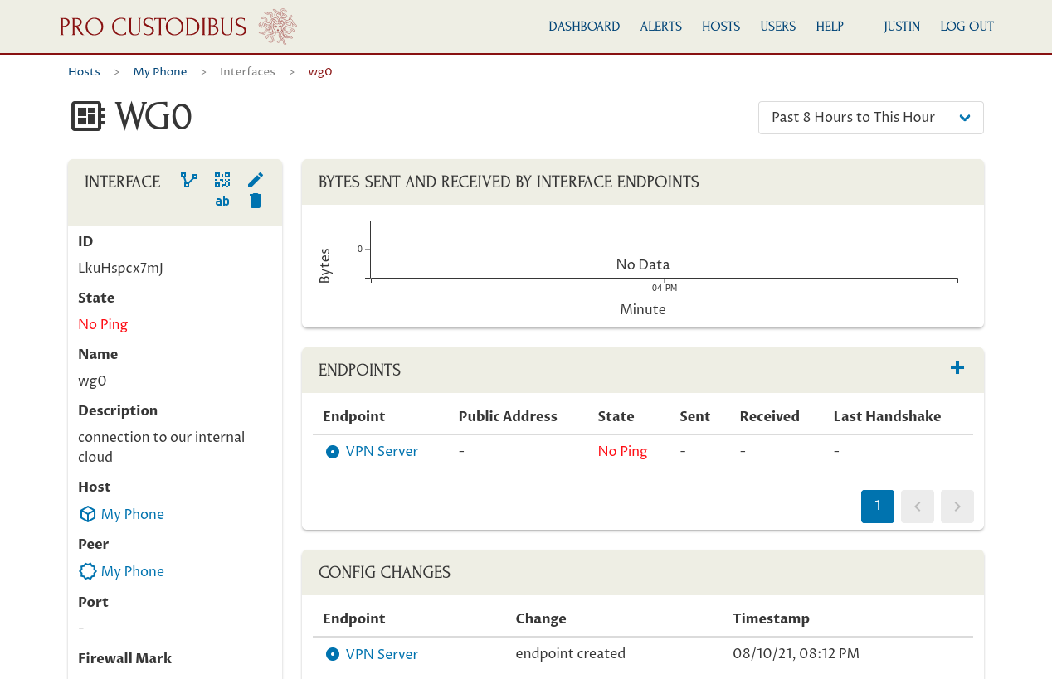Open the network diagram icon in Interface panel

coord(189,180)
